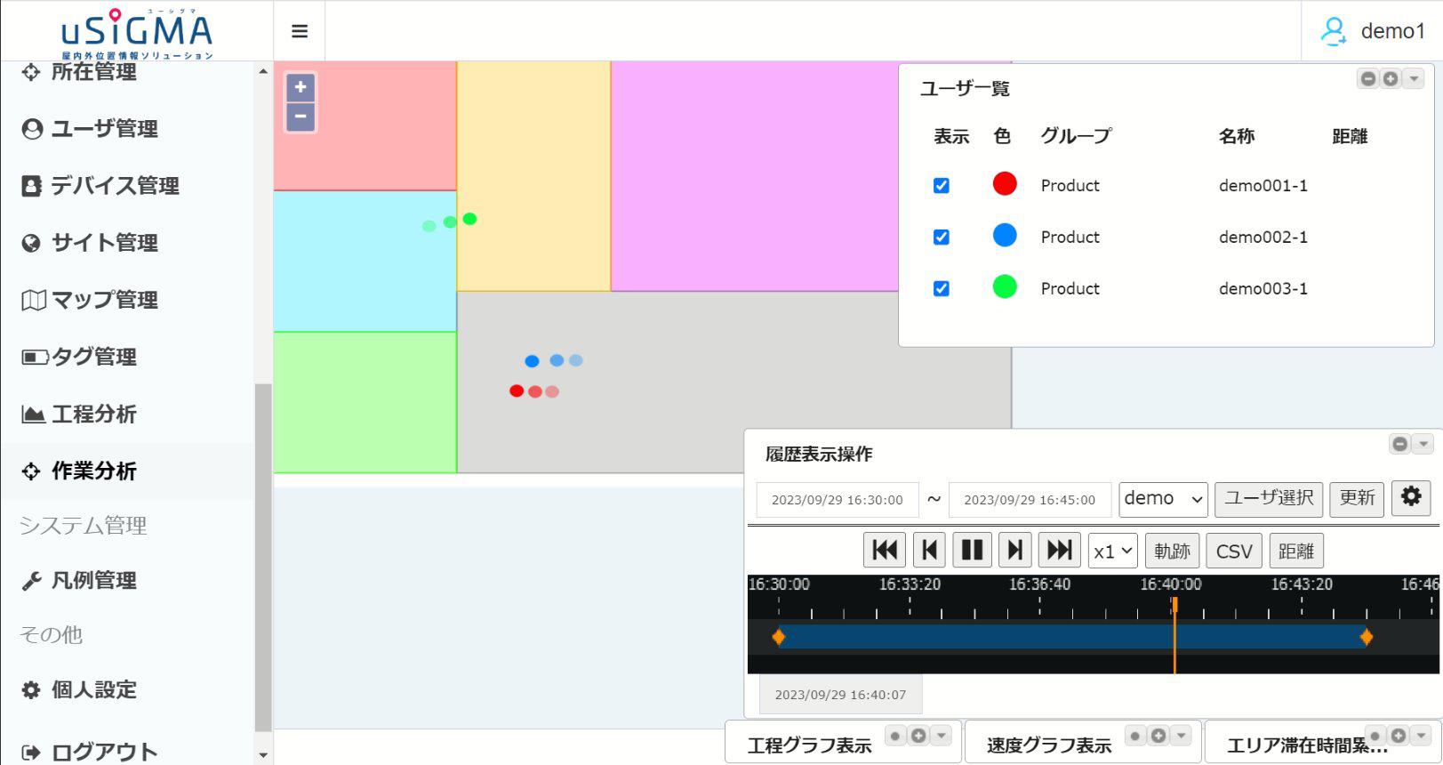The width and height of the screenshot is (1443, 765).
Task: Open サイト管理 in the sidebar
Action: click(90, 243)
